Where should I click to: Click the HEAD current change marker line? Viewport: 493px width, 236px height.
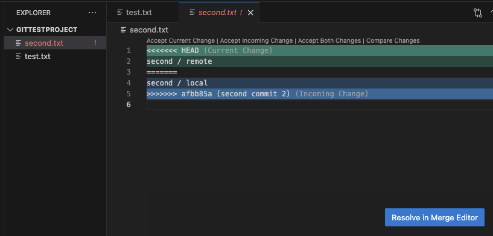coord(320,51)
